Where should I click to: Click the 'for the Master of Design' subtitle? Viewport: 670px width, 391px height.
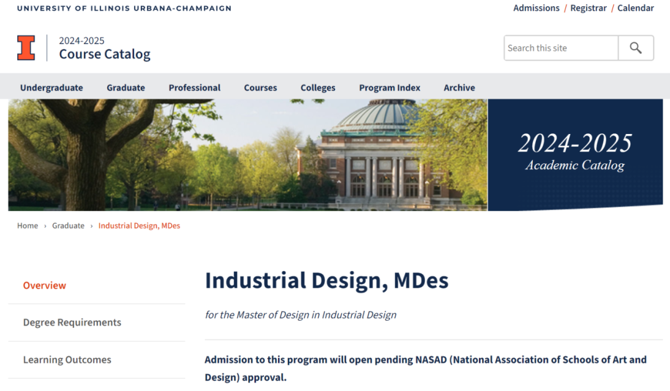pos(300,315)
